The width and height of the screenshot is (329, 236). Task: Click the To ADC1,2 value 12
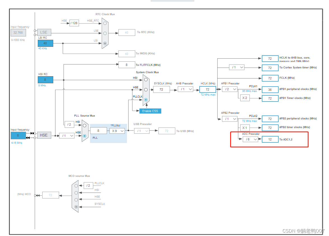pyautogui.click(x=270, y=139)
